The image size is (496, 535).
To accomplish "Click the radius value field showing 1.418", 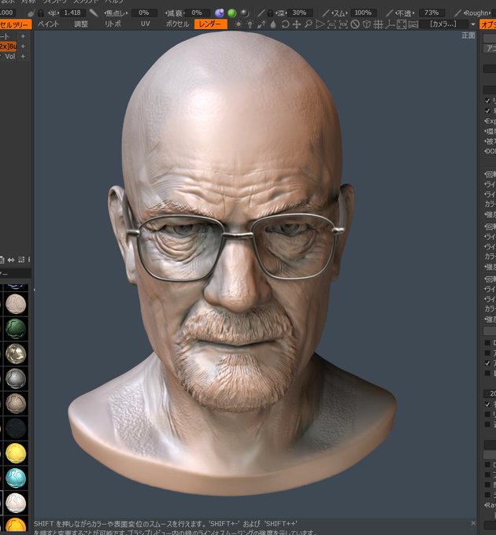I will click(72, 13).
